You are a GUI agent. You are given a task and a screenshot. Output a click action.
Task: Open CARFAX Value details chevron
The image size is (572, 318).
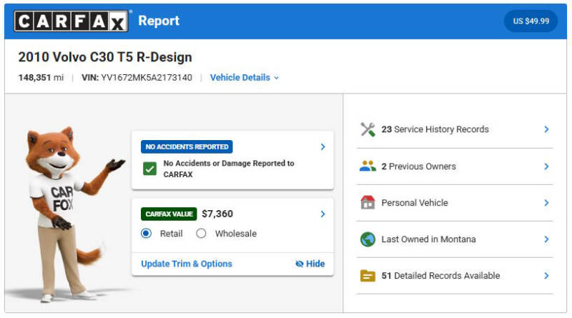(x=323, y=214)
